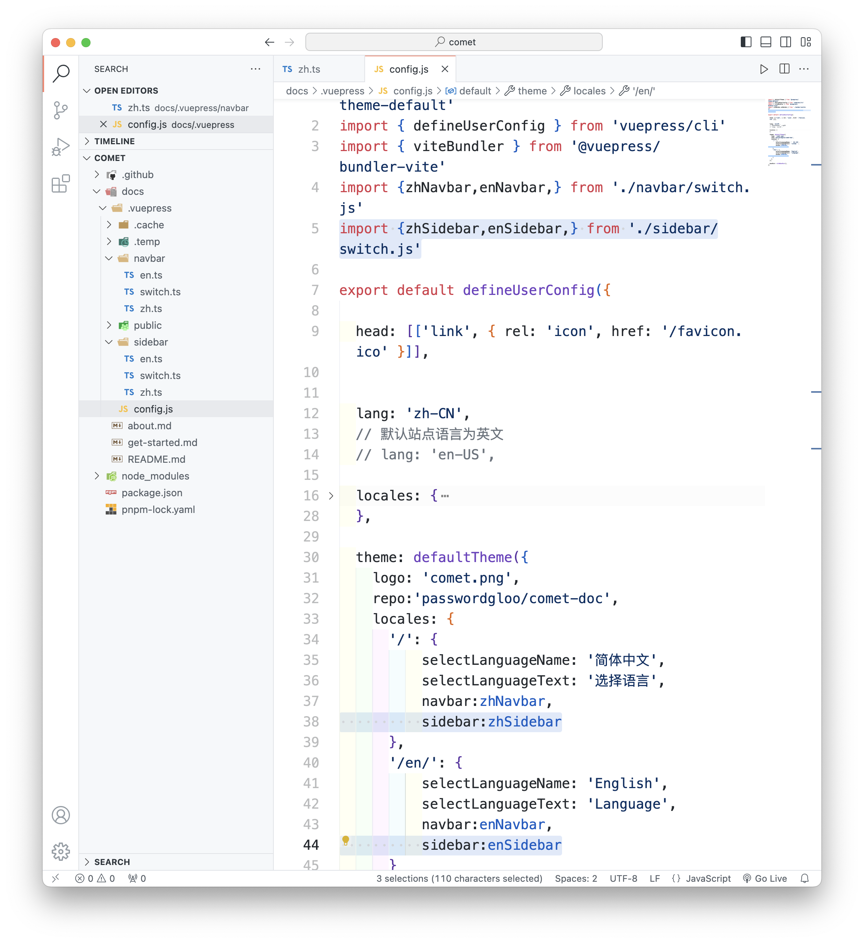
Task: Toggle the Primary Side Bar visibility
Action: click(746, 42)
